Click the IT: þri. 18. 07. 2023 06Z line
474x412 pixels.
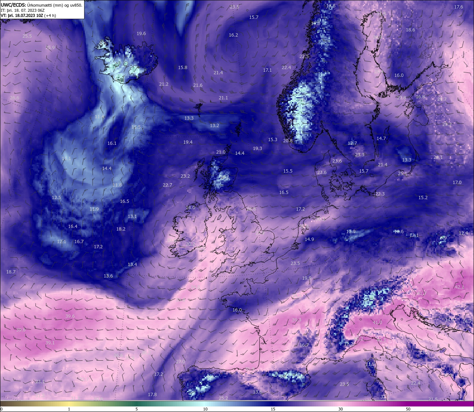point(23,10)
